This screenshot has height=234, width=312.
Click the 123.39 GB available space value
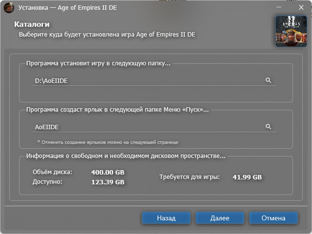[108, 182]
